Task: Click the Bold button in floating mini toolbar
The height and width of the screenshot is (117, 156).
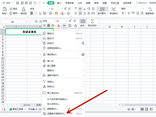Action: coord(49,25)
